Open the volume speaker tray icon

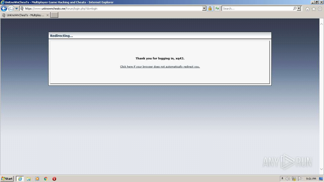(288, 179)
